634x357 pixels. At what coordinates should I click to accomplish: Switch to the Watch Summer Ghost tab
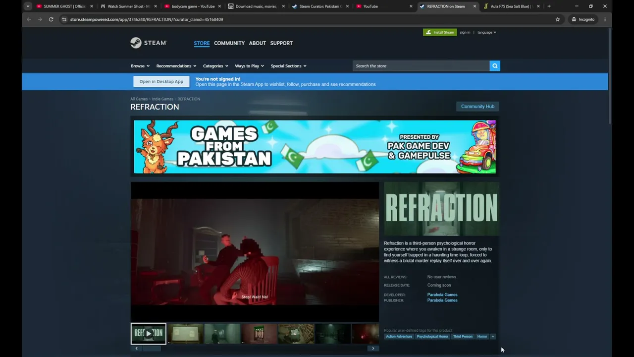(x=126, y=6)
